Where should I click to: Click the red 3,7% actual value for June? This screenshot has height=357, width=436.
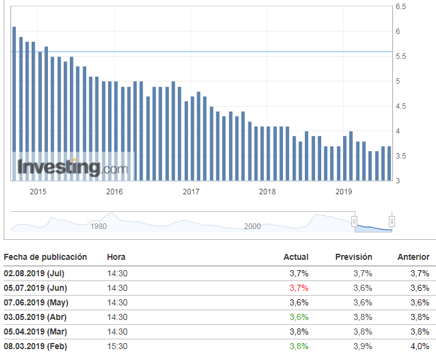coord(299,288)
